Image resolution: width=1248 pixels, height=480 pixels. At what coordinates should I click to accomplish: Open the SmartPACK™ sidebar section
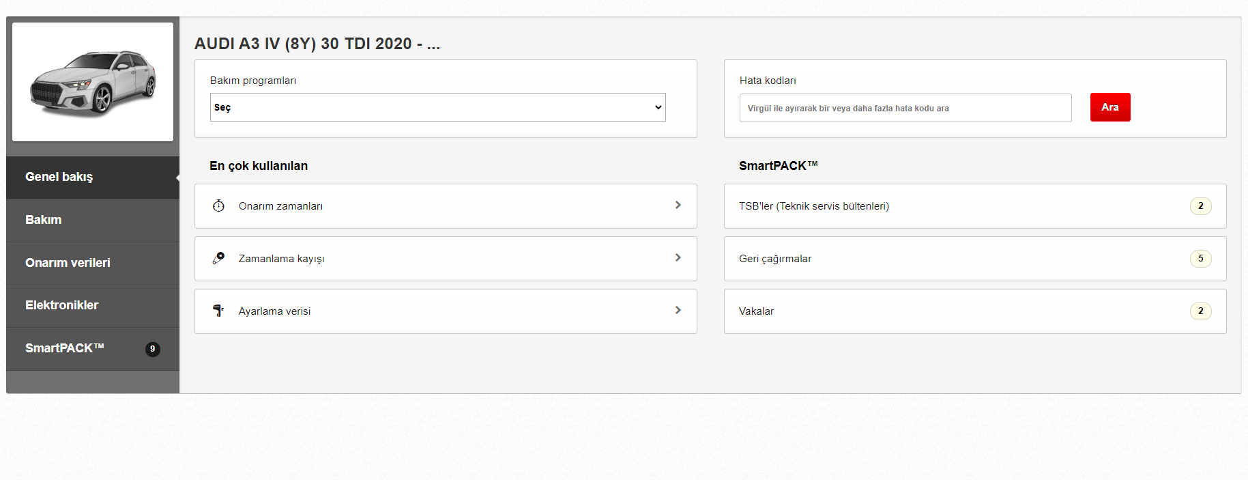[93, 349]
